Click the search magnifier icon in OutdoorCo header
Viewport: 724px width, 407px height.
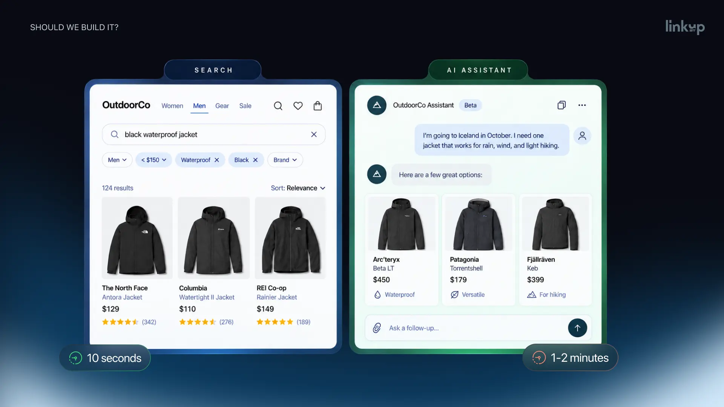(x=278, y=106)
